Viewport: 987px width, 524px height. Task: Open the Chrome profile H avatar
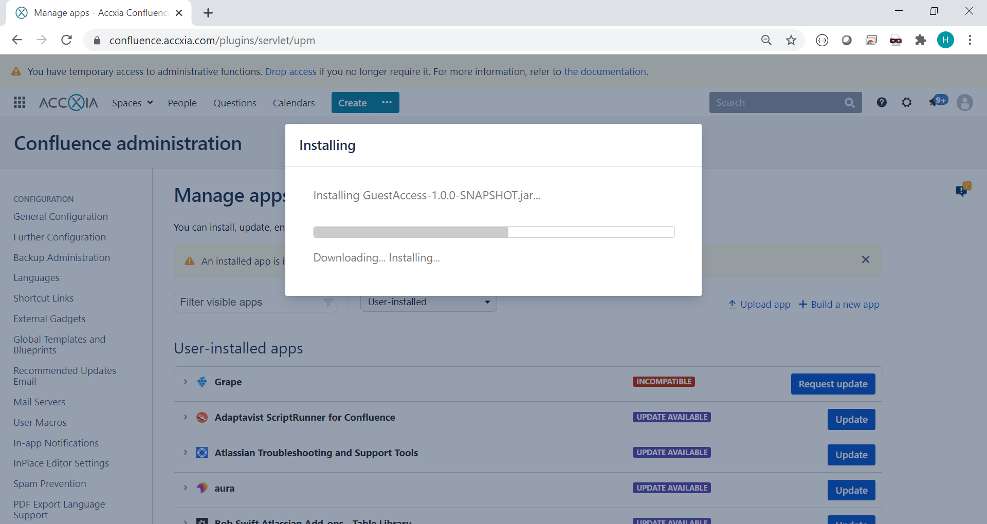coord(945,40)
